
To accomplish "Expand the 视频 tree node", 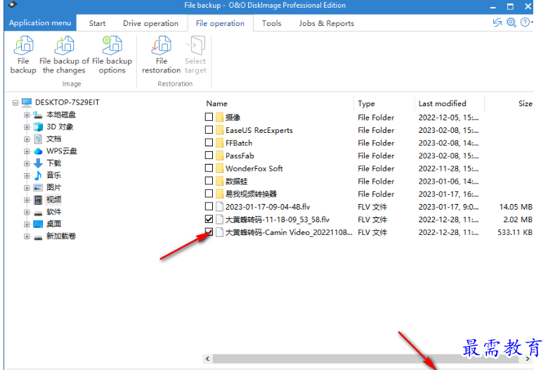I will (x=27, y=200).
